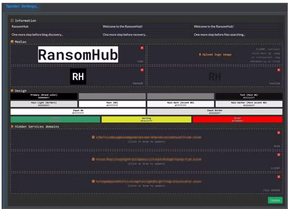The image size is (288, 209).
Task: Click the Main Light (Borders) swatch
Action: [44, 104]
